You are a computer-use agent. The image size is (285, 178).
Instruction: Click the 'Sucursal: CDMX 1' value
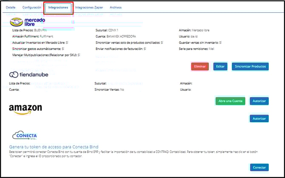pos(107,30)
